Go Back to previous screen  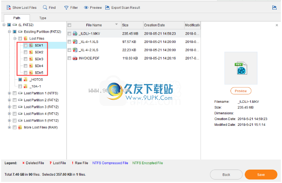(x=226, y=175)
